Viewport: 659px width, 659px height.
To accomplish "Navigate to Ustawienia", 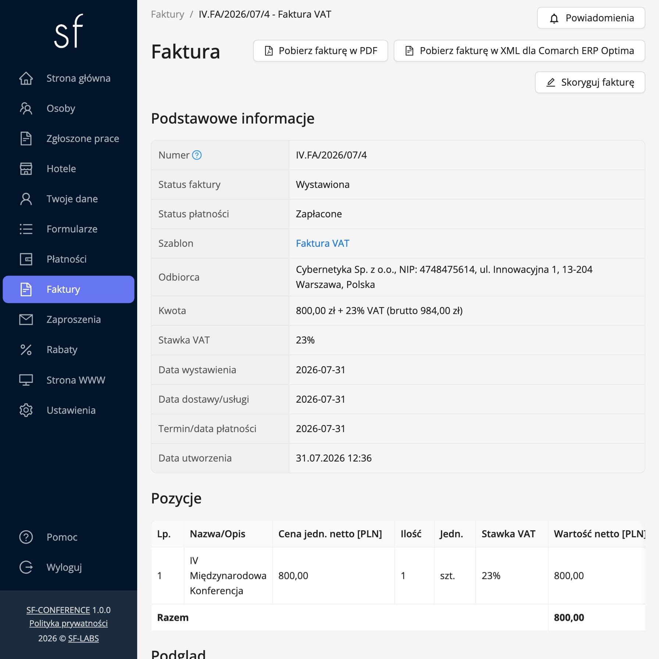I will click(68, 410).
